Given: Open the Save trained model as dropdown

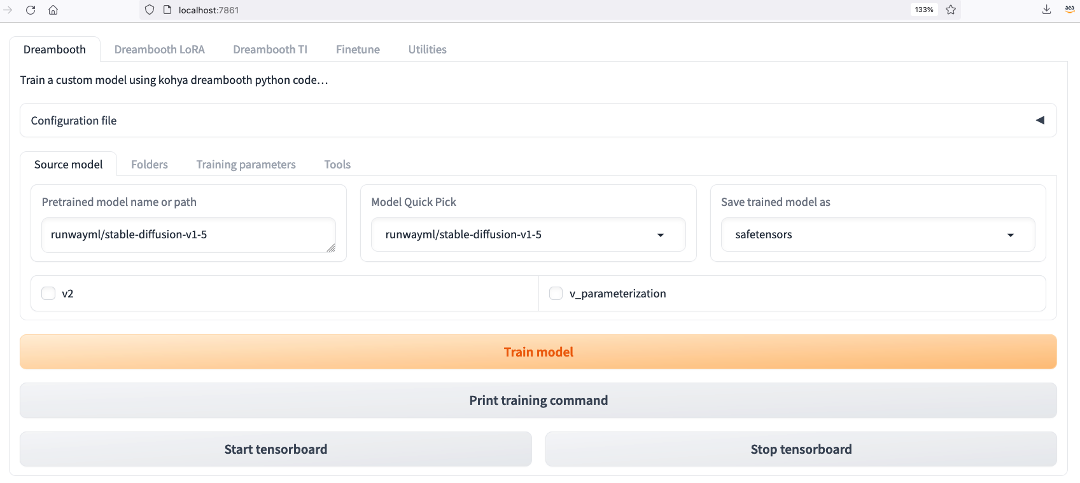Looking at the screenshot, I should point(878,235).
